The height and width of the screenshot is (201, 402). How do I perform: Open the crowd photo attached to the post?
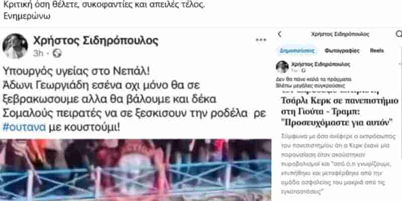click(136, 170)
